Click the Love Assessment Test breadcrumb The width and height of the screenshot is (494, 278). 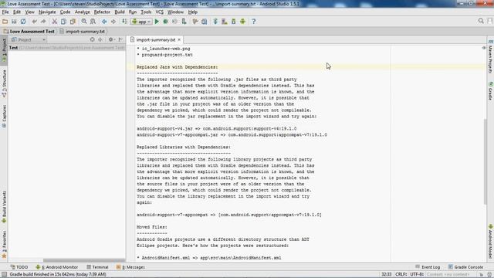[29, 32]
